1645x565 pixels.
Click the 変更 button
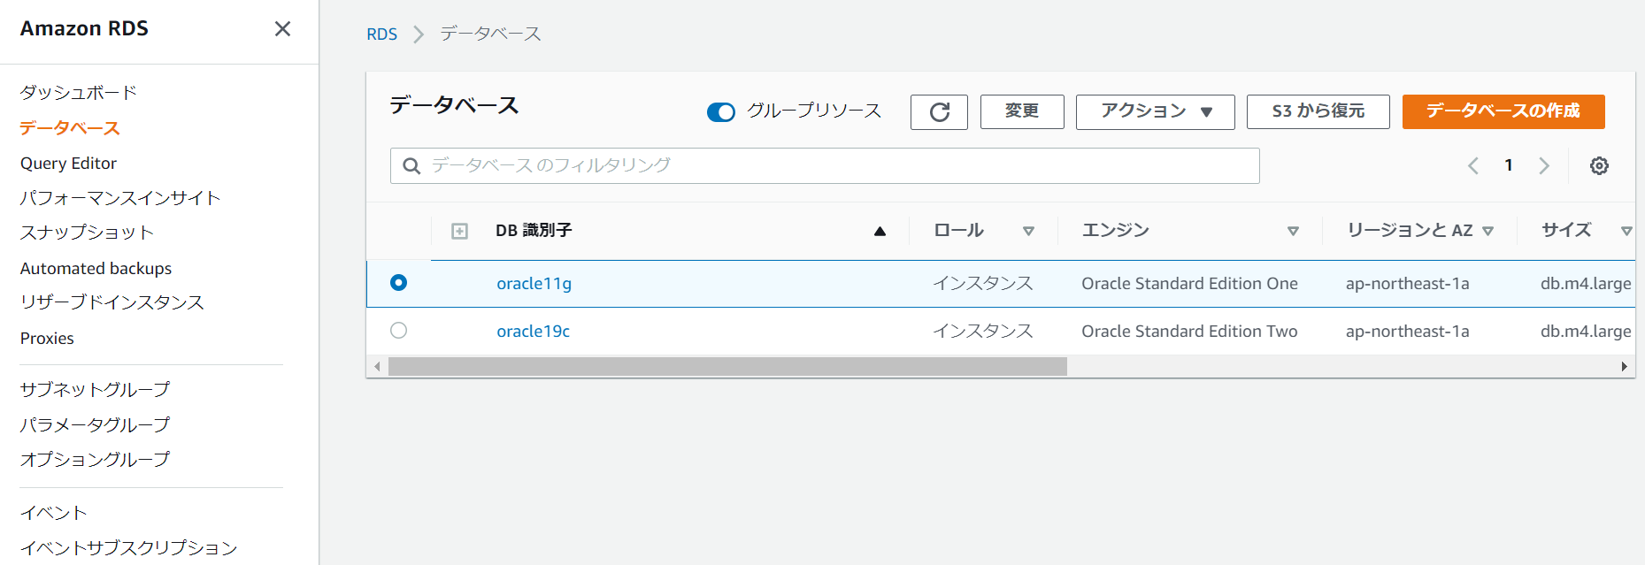[1022, 112]
